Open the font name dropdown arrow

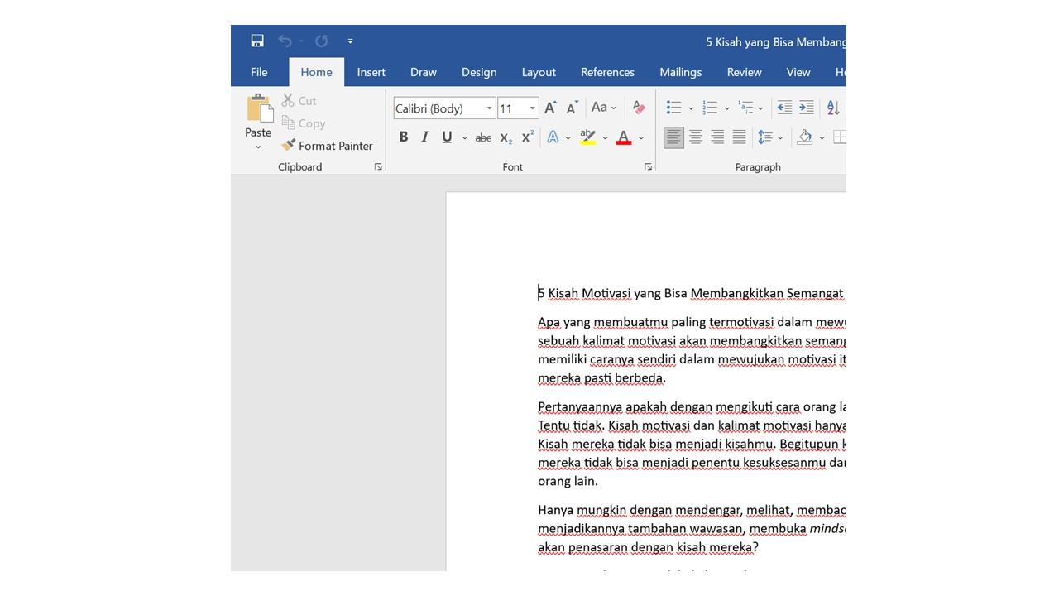coord(489,108)
